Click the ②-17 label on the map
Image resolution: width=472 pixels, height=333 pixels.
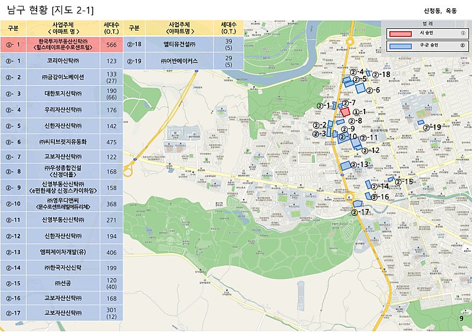click(x=360, y=212)
